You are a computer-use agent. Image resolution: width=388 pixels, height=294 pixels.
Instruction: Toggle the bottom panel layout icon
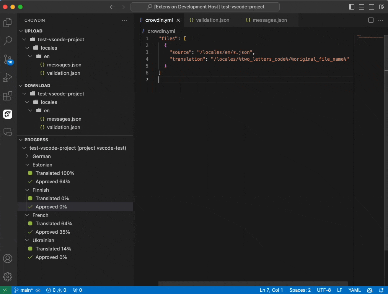click(x=361, y=7)
